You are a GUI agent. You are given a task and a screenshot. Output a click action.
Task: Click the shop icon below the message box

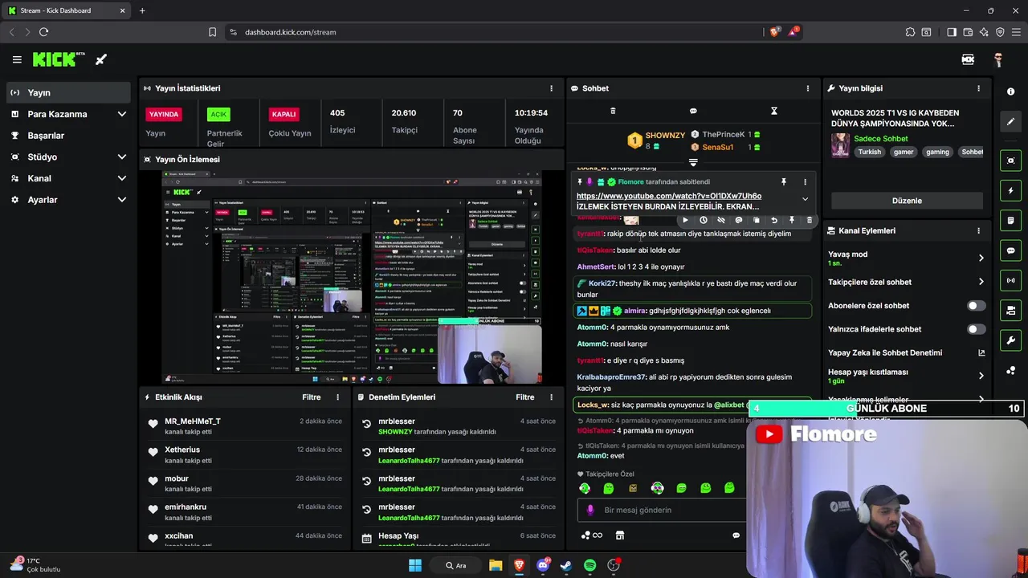click(619, 535)
